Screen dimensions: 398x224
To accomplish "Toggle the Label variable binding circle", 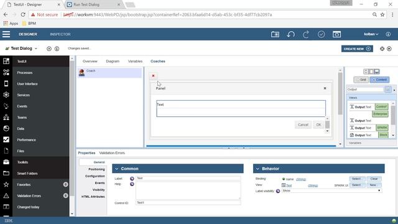I will pos(132,179).
